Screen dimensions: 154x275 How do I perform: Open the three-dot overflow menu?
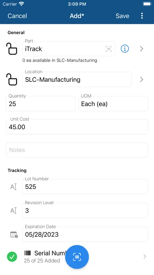142,16
